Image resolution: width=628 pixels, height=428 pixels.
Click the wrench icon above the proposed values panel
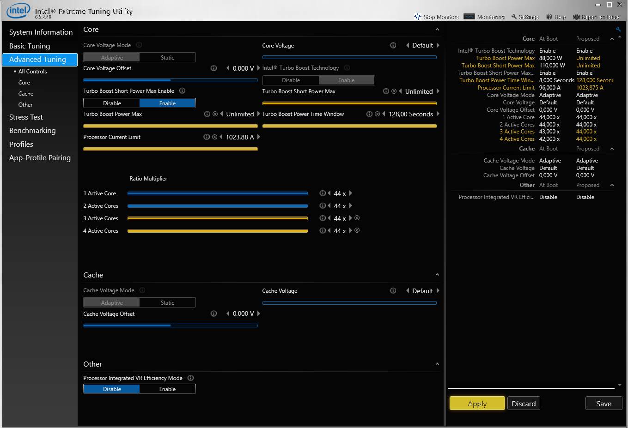point(618,29)
